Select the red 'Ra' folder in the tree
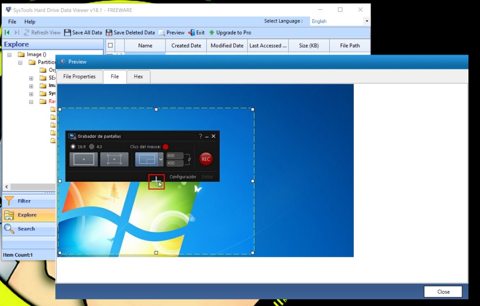The height and width of the screenshot is (306, 480). (48, 101)
